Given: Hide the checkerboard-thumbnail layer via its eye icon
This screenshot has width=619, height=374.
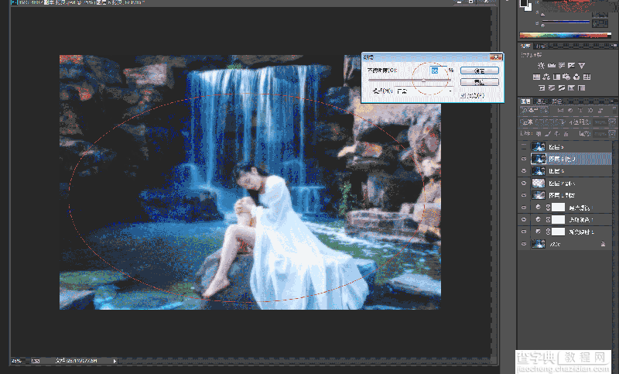Looking at the screenshot, I should point(524,184).
